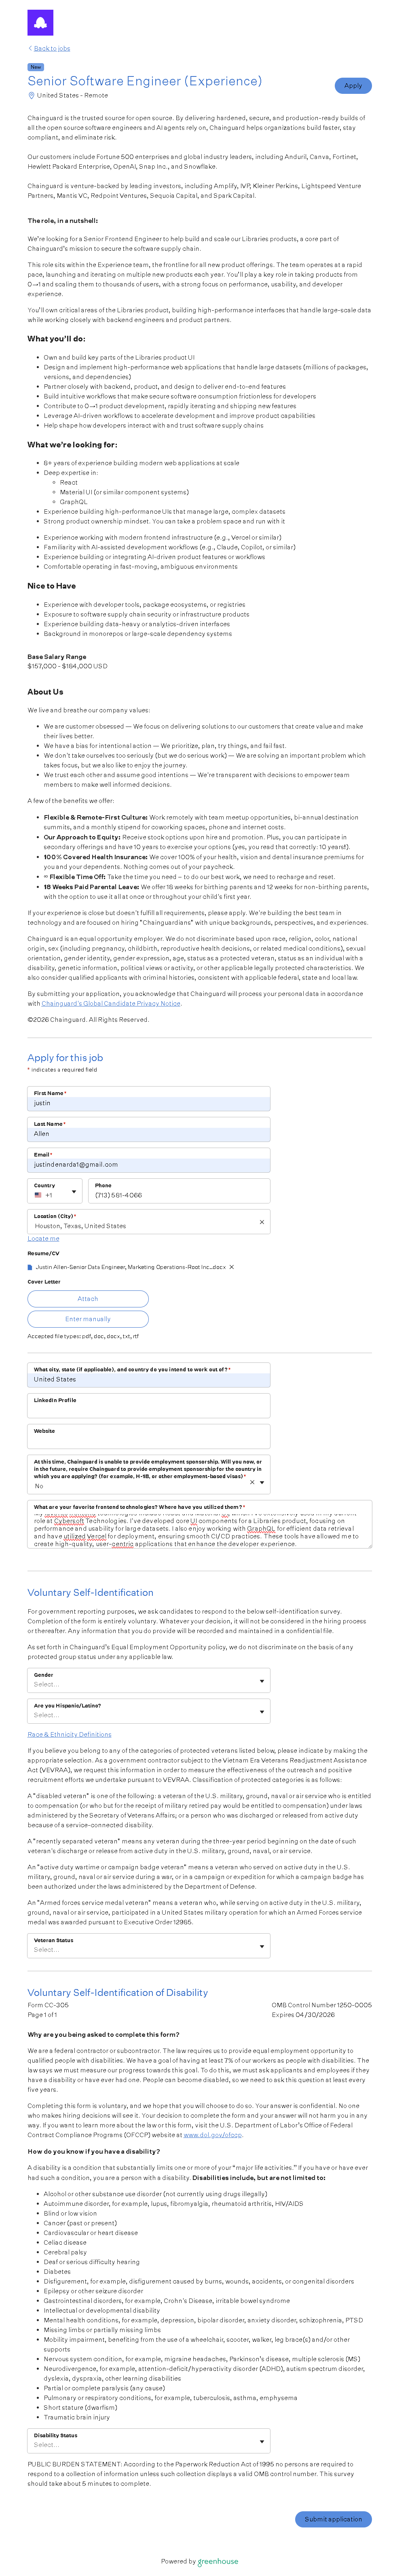393x2576 pixels.
Task: Click the Greenhouse logo in footer
Action: point(218,2561)
